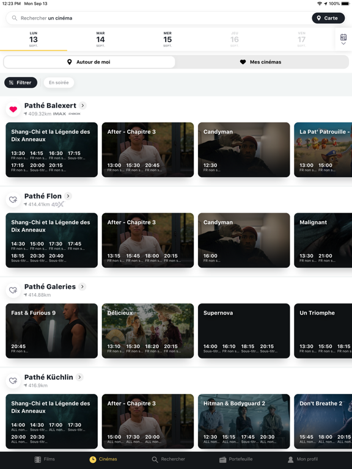This screenshot has width=352, height=469.
Task: Add Pathé Küchlin to favorite cinemas
Action: click(13, 381)
